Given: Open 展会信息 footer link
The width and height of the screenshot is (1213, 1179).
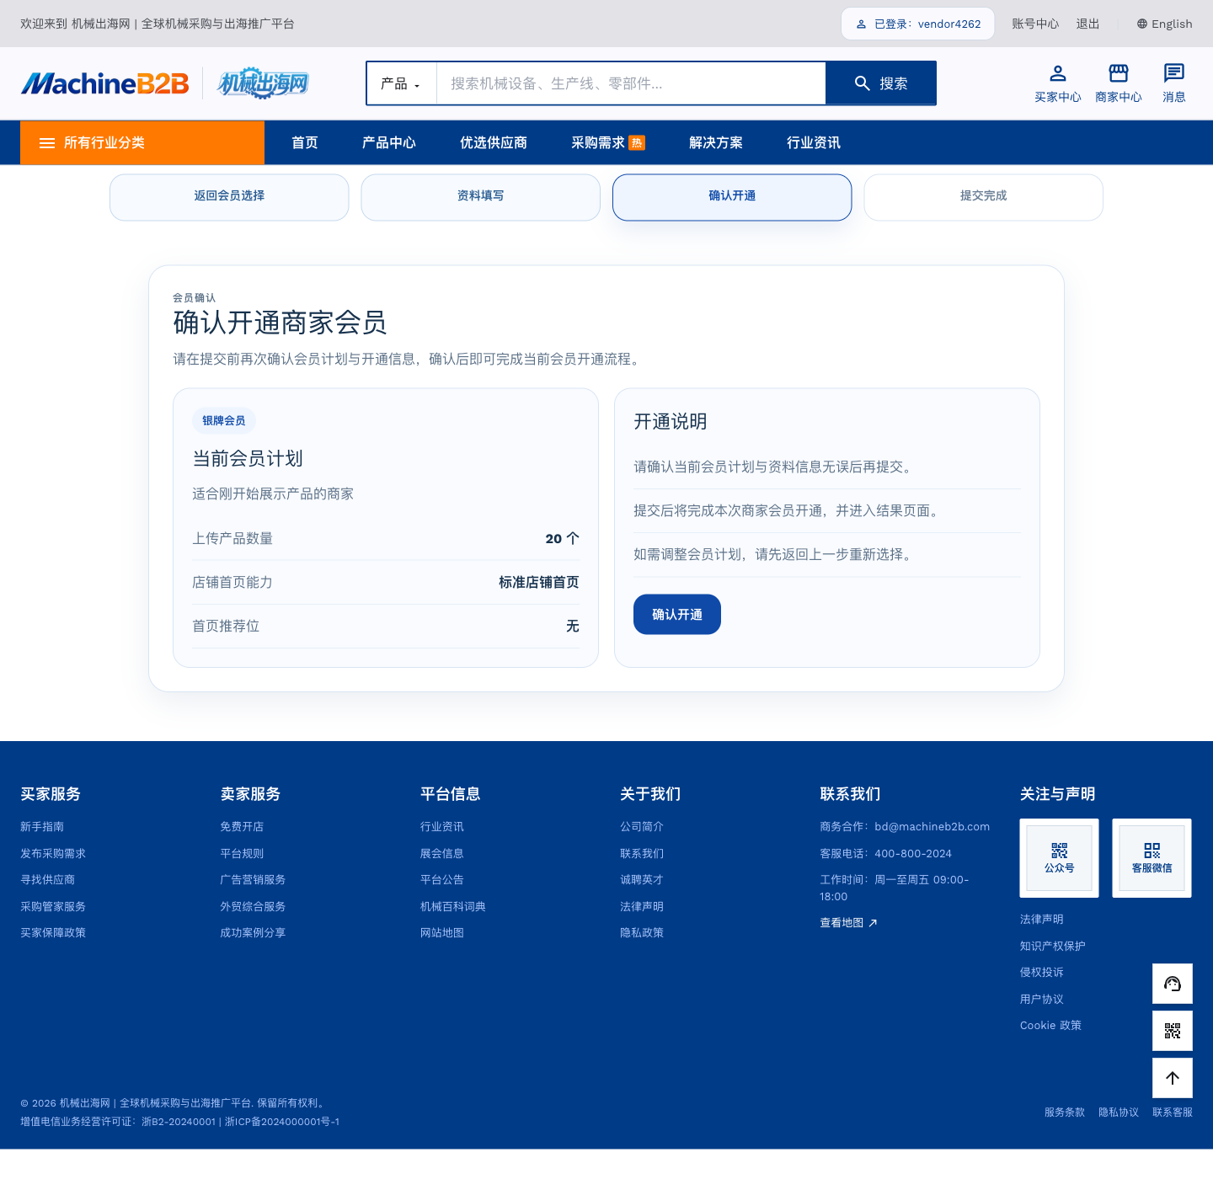Looking at the screenshot, I should tap(442, 853).
